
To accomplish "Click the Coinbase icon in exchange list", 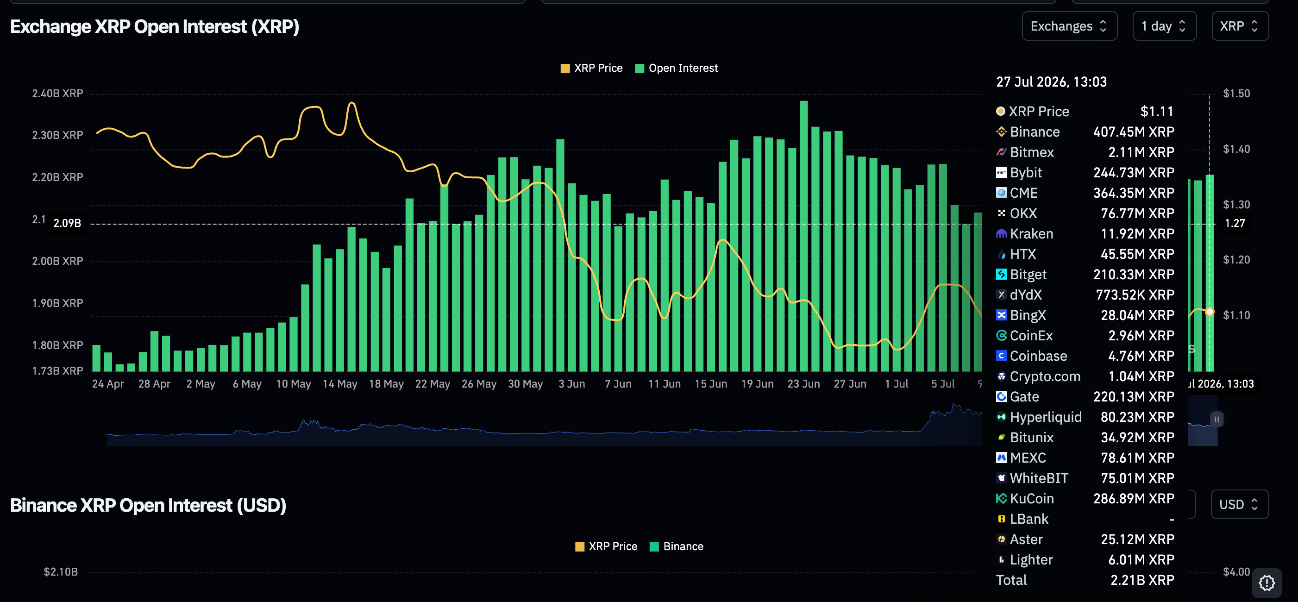I will (x=1001, y=356).
